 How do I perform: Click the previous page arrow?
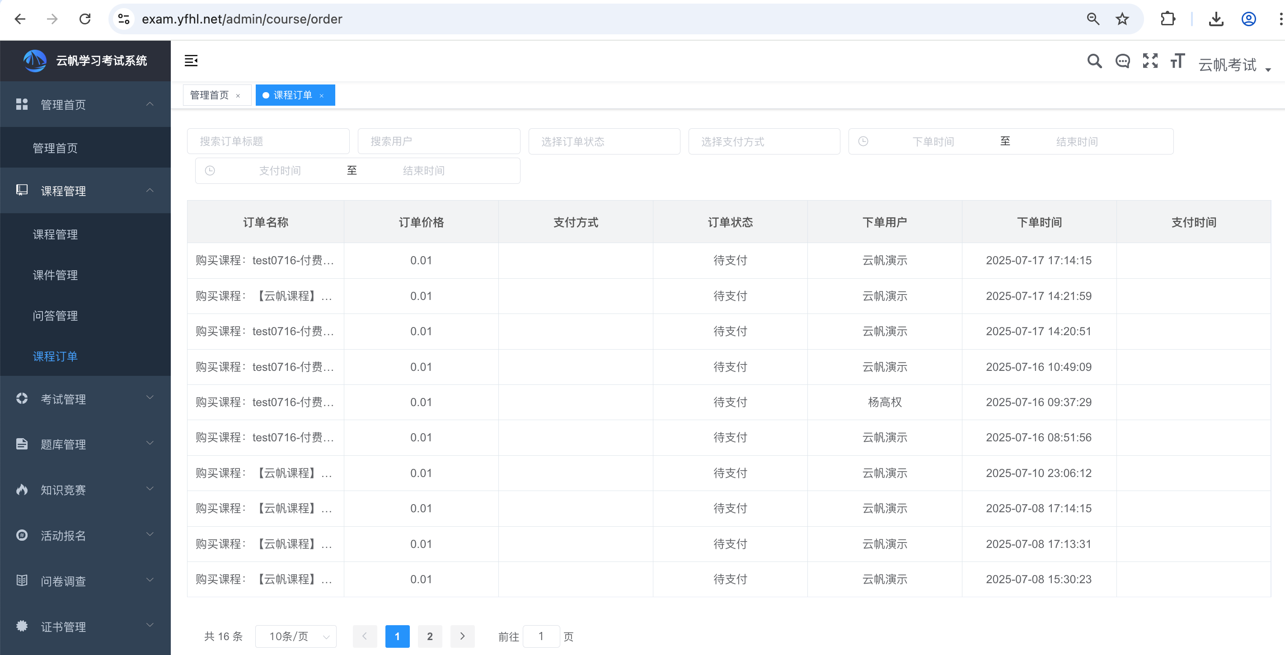coord(365,636)
